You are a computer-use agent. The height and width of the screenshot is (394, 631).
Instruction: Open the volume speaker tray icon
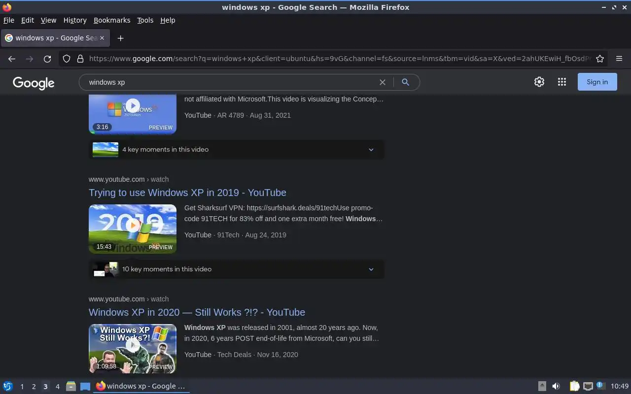coord(556,386)
